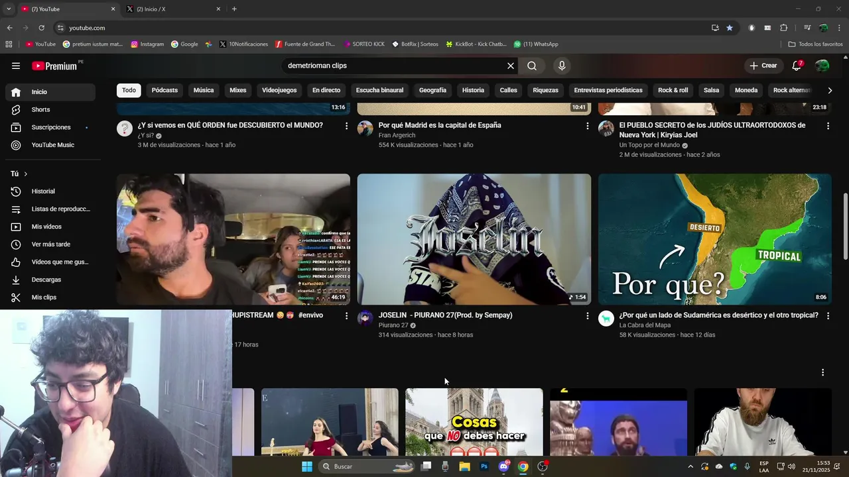Open the Crear button
The width and height of the screenshot is (849, 477).
point(763,66)
